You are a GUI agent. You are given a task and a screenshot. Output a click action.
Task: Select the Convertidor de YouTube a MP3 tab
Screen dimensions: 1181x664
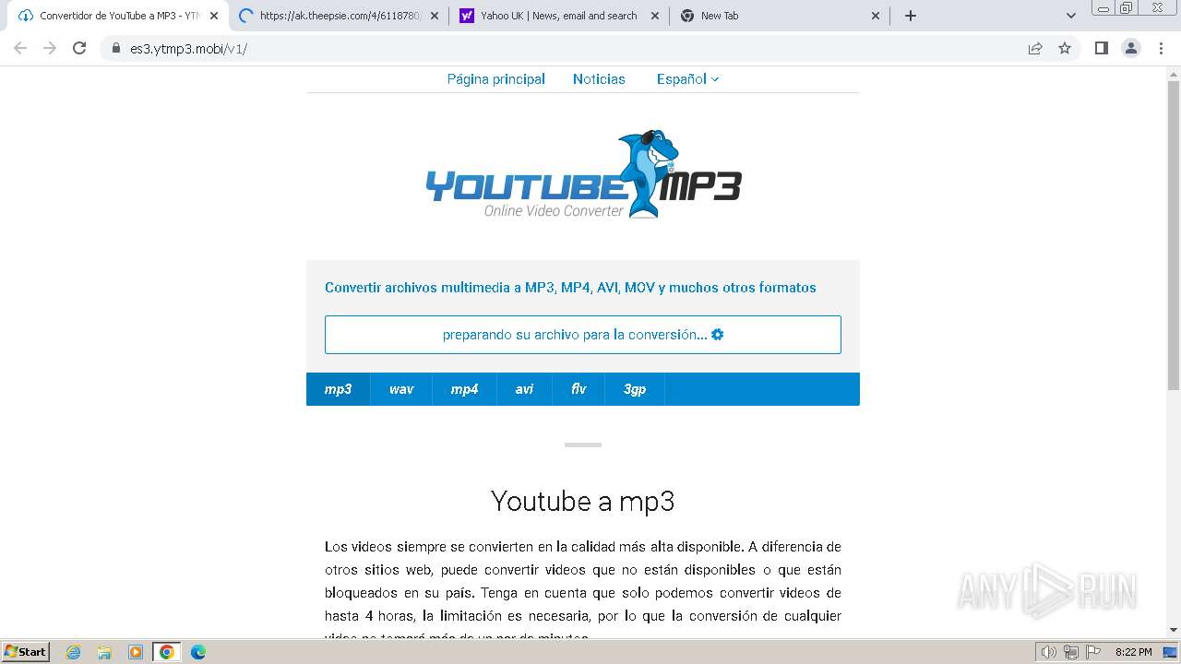coord(117,16)
